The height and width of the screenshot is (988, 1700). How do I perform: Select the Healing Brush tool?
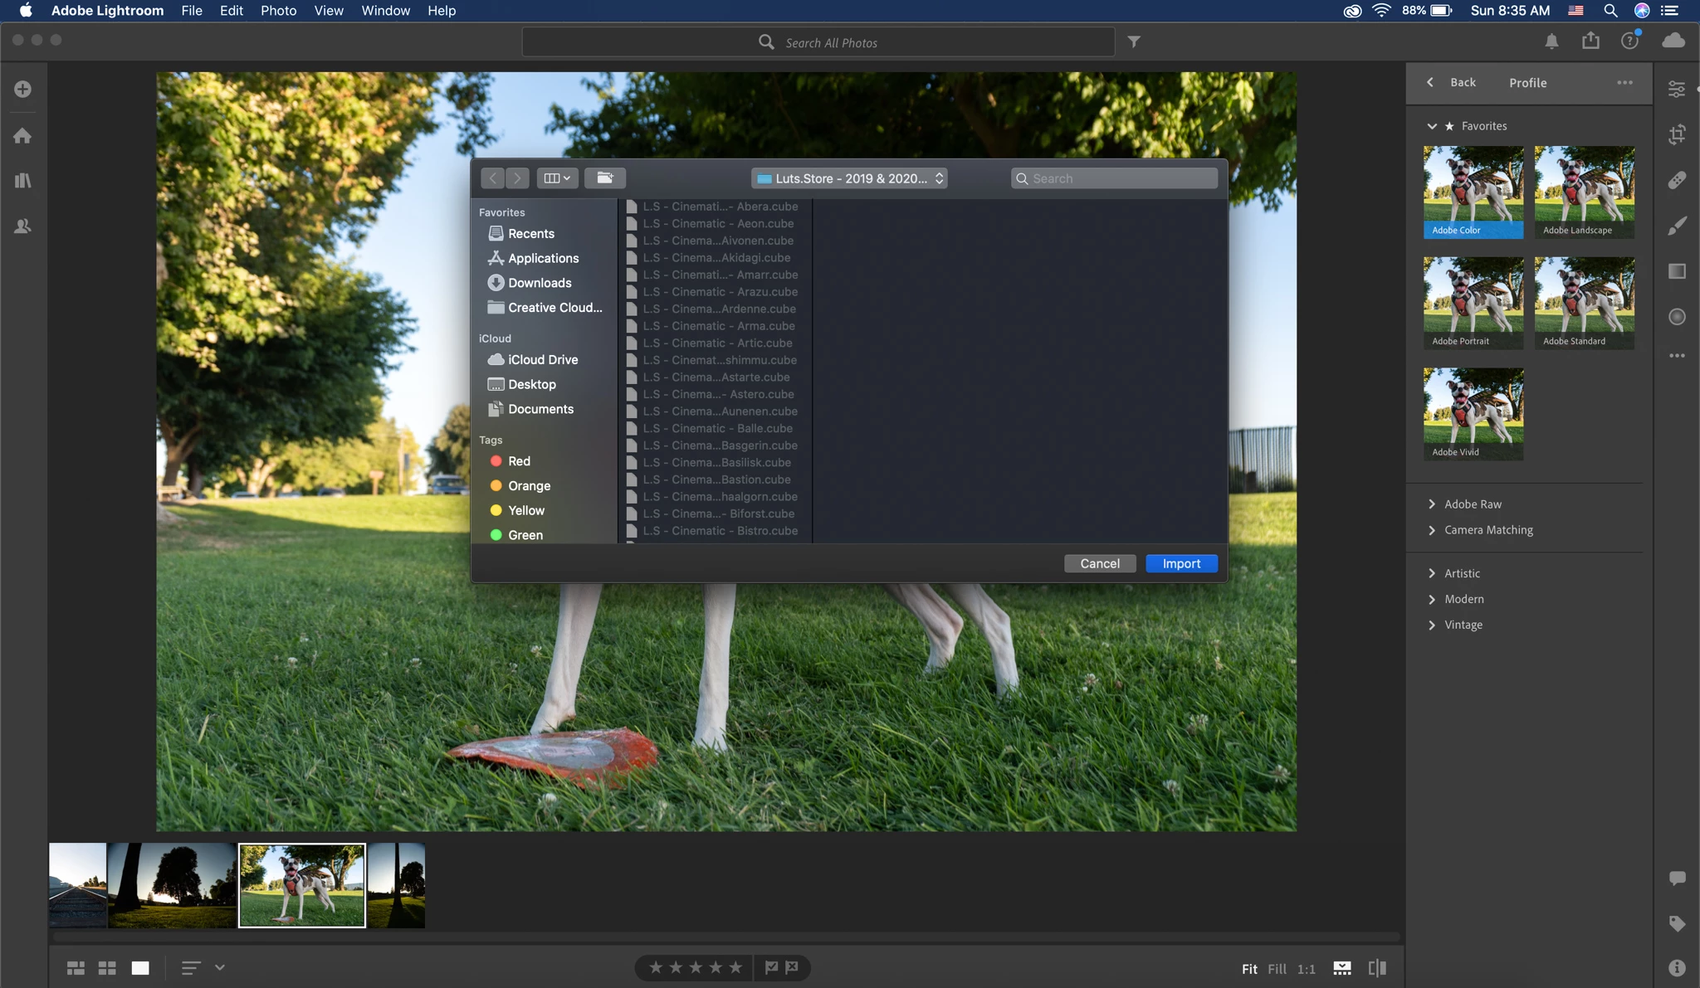click(1677, 180)
